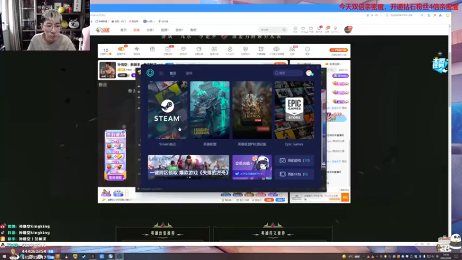Click the gift box icon in streamer toolbar
462x260 pixels.
pyautogui.click(x=152, y=49)
